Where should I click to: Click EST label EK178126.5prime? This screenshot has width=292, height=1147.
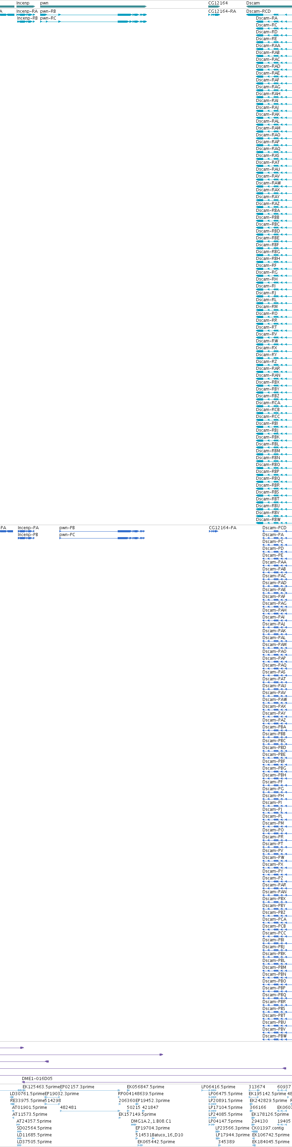point(270,1114)
